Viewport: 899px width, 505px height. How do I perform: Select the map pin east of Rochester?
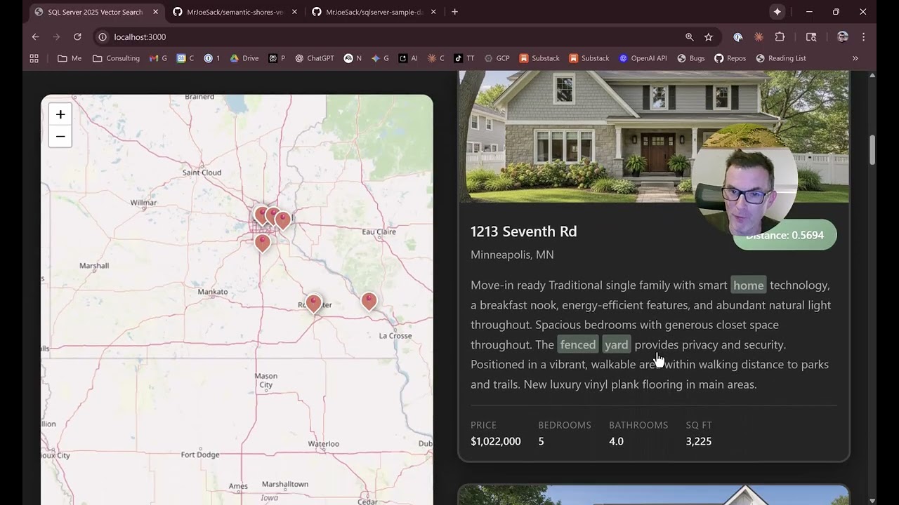click(x=369, y=302)
